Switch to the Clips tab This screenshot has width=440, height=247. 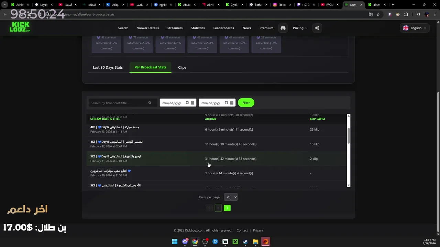(x=182, y=67)
